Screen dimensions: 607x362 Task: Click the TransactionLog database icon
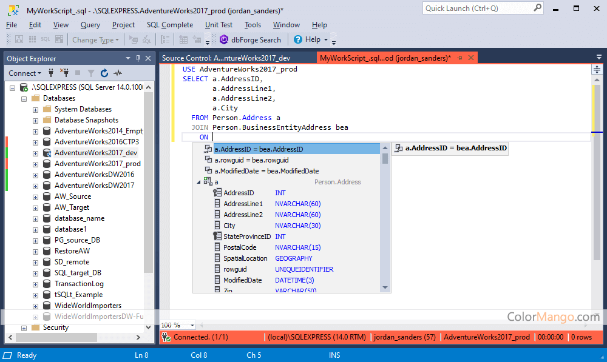47,284
